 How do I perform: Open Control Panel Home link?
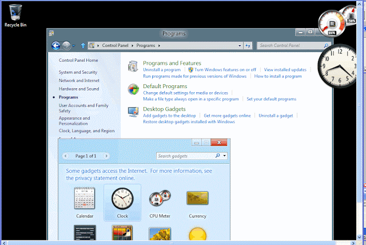point(78,60)
